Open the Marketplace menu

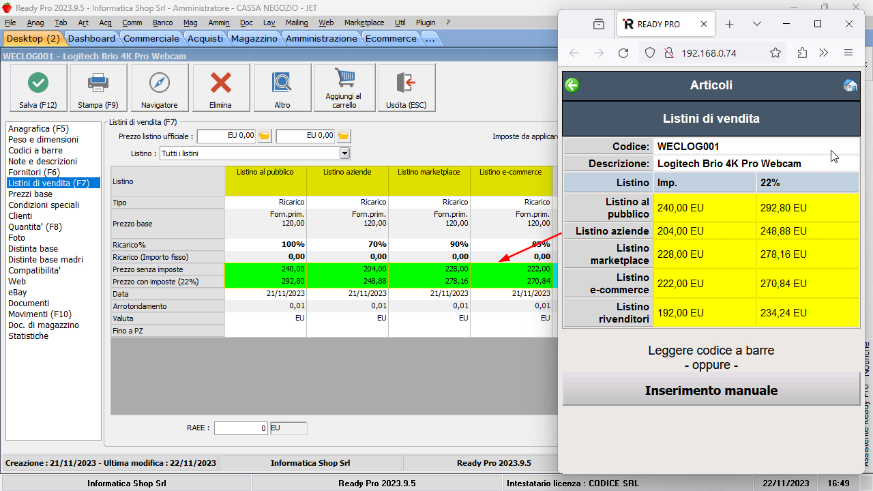click(x=364, y=23)
